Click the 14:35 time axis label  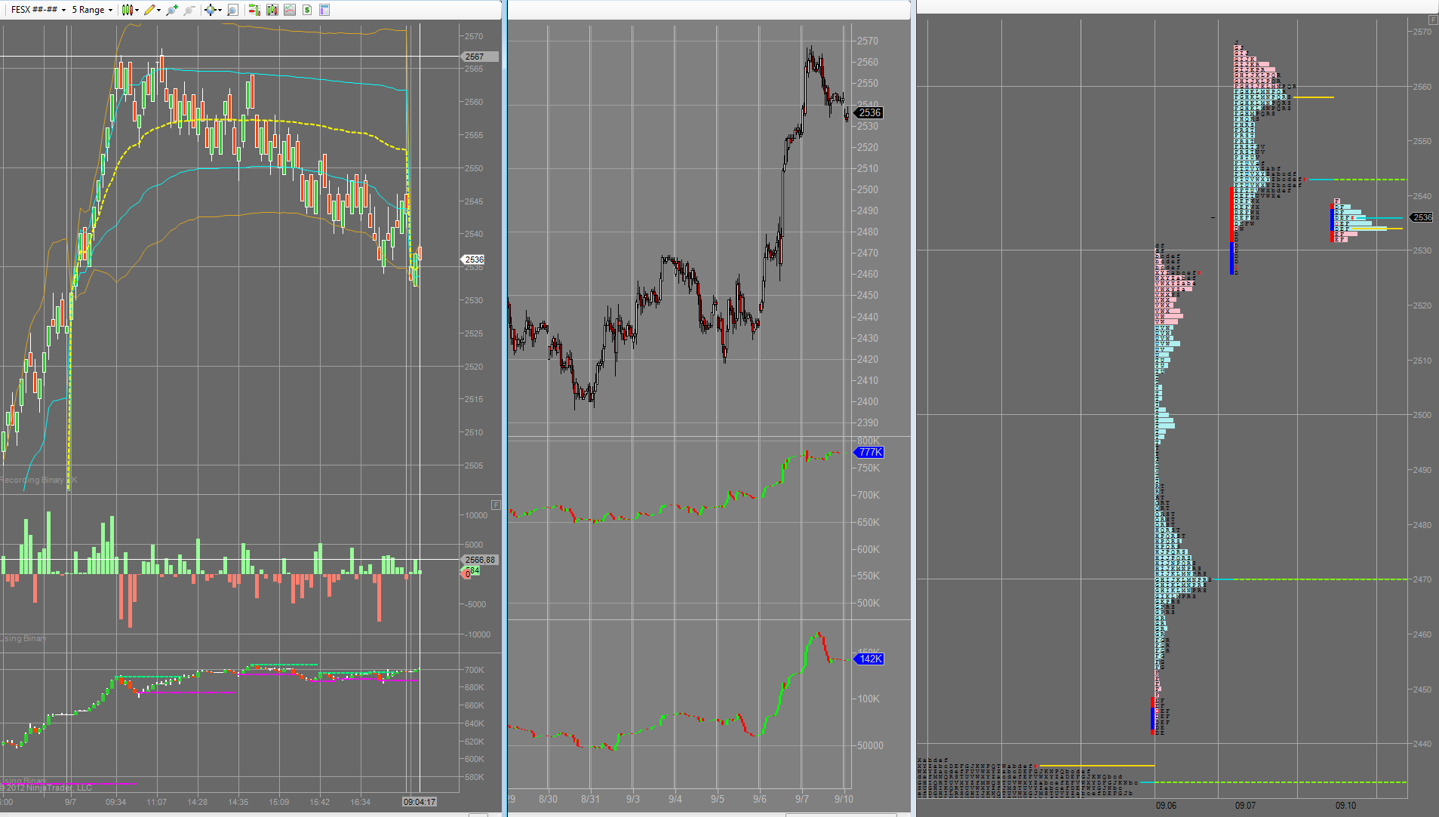pyautogui.click(x=238, y=802)
